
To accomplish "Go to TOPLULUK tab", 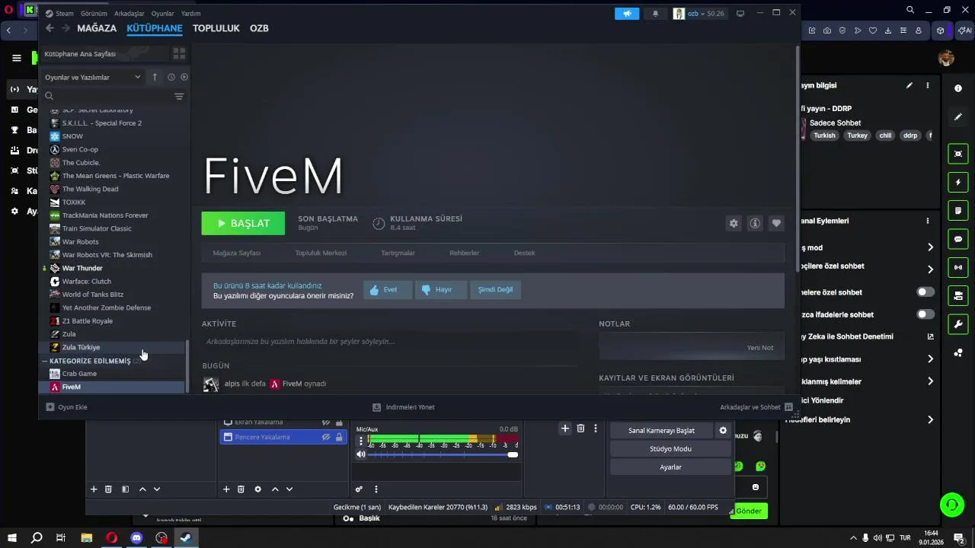I will tap(216, 28).
